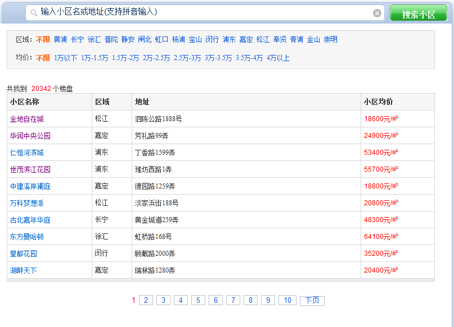Viewport: 454px width, 327px height.
Task: Filter by 徐汇 district
Action: click(94, 39)
